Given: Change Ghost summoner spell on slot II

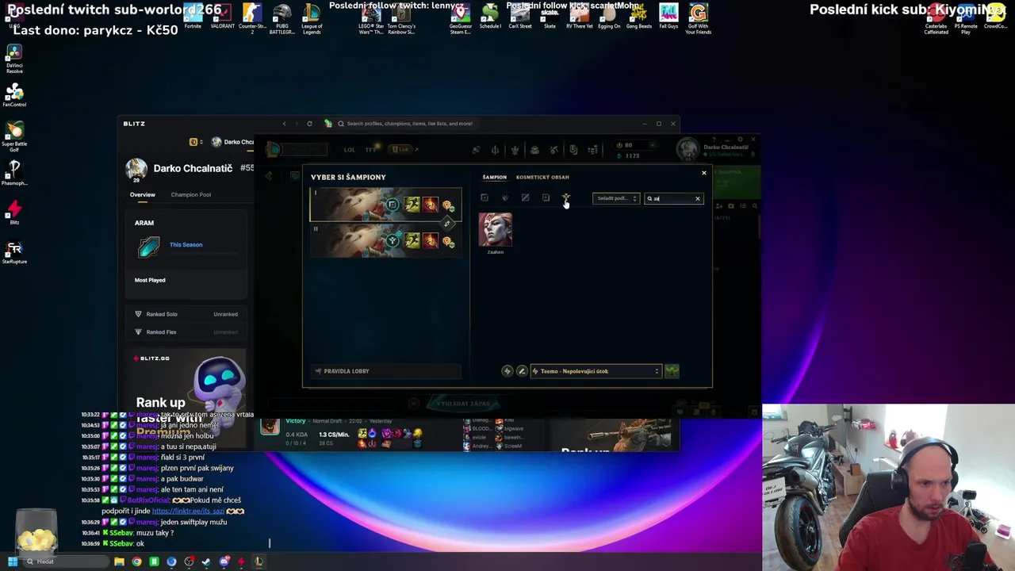Looking at the screenshot, I should [x=412, y=240].
